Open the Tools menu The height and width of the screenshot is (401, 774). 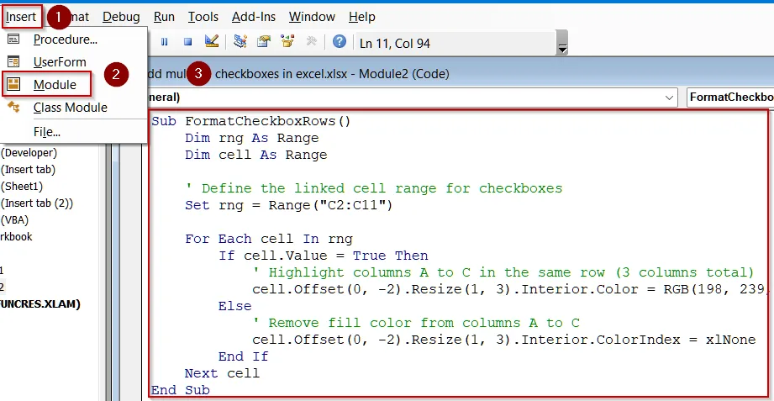tap(203, 17)
